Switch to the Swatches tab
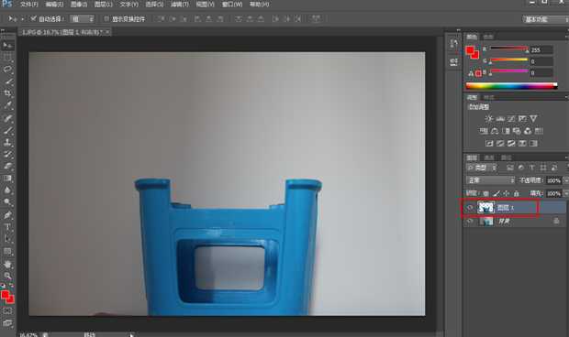 (x=488, y=37)
